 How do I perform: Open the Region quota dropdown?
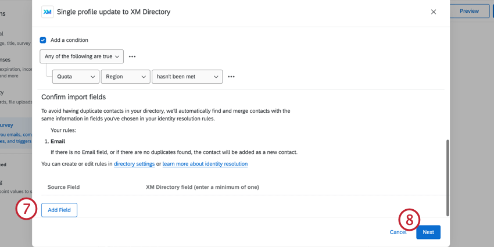coord(126,77)
